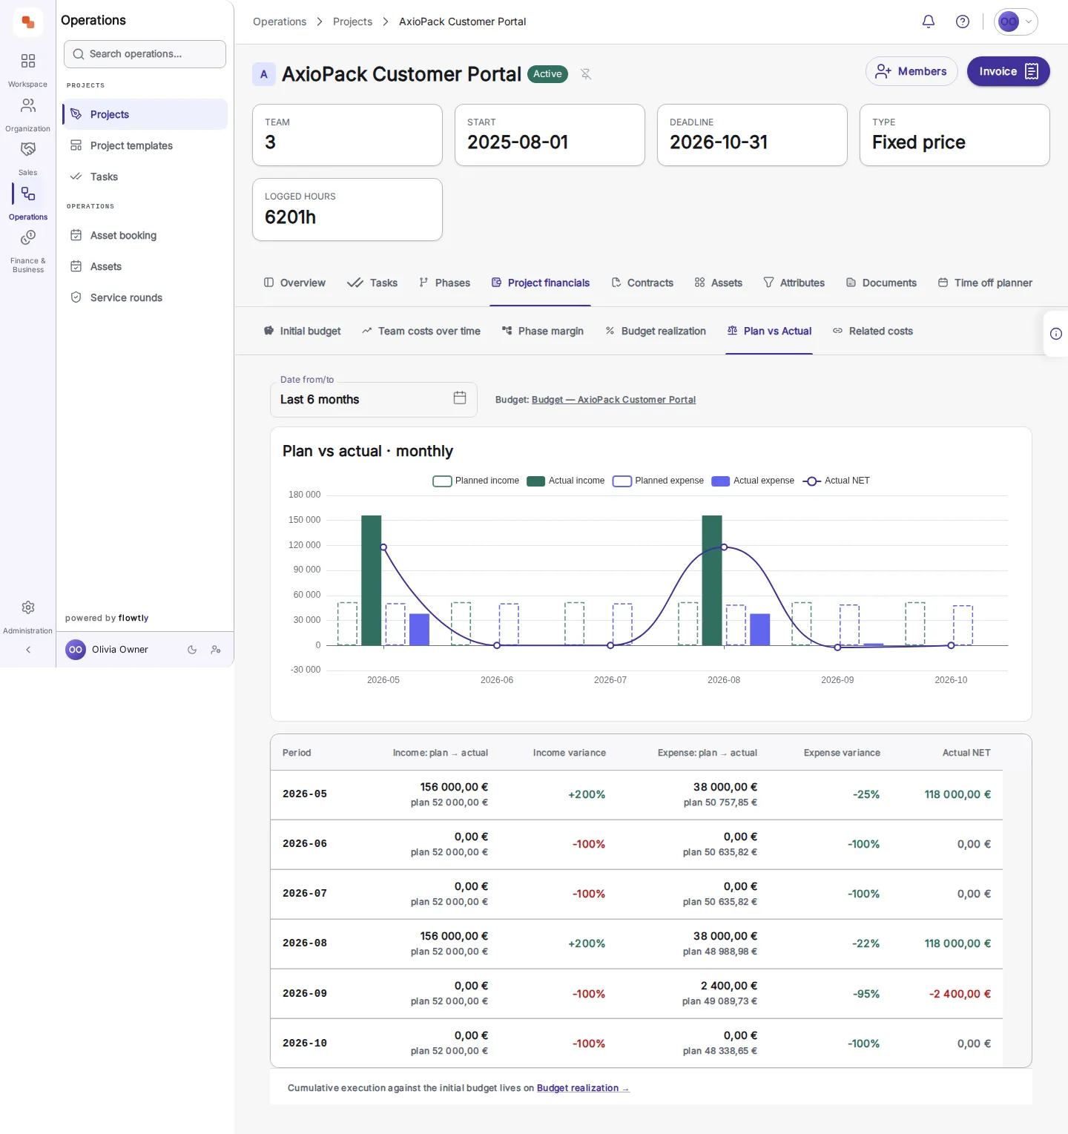Open Finance & Business section icon
This screenshot has width=1068, height=1134.
[x=28, y=237]
